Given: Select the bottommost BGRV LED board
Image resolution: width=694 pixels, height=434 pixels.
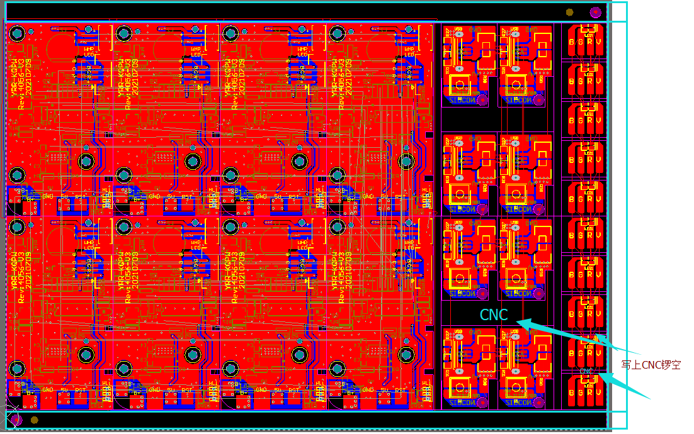Looking at the screenshot, I should [586, 391].
